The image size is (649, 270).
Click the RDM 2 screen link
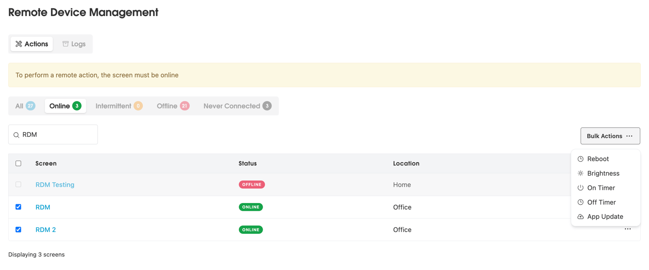[45, 229]
